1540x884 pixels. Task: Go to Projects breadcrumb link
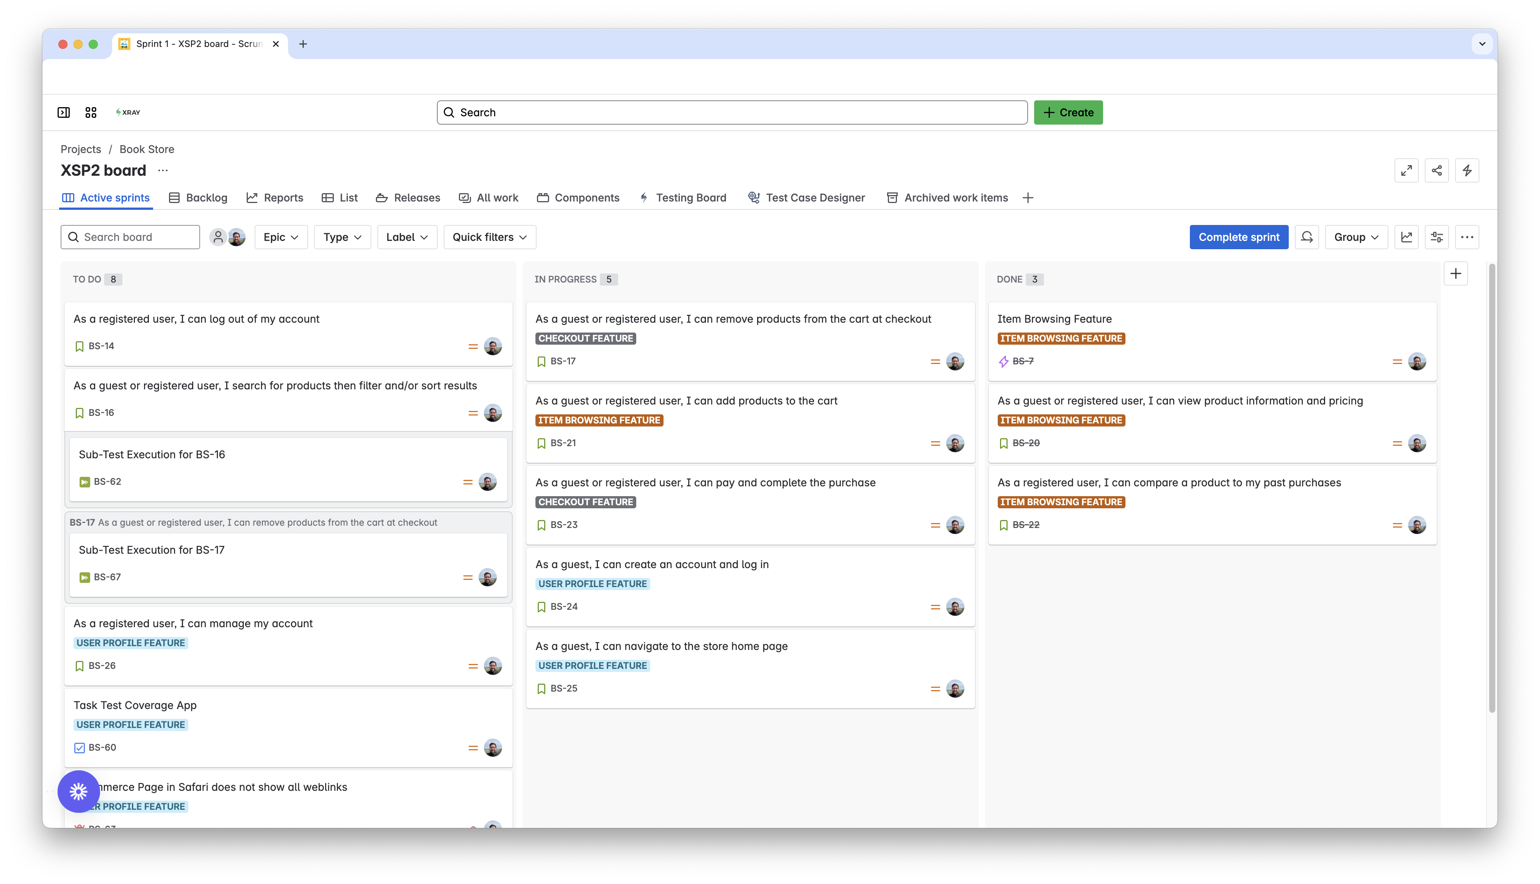(x=81, y=149)
